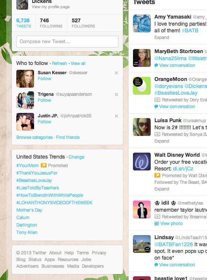Expand Amy Yamasaki's tweet
The height and width of the screenshot is (280, 207).
(x=162, y=38)
